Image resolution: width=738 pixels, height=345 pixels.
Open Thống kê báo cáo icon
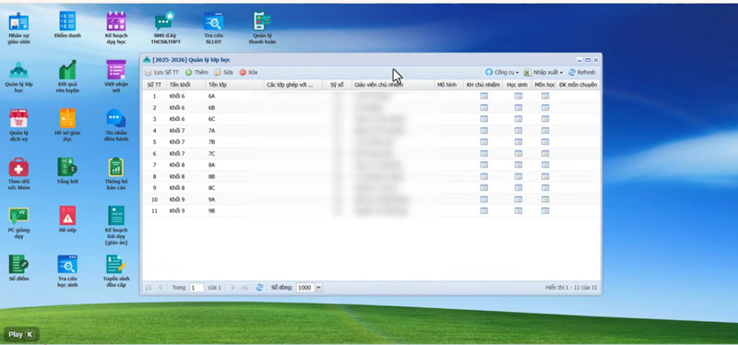click(116, 174)
